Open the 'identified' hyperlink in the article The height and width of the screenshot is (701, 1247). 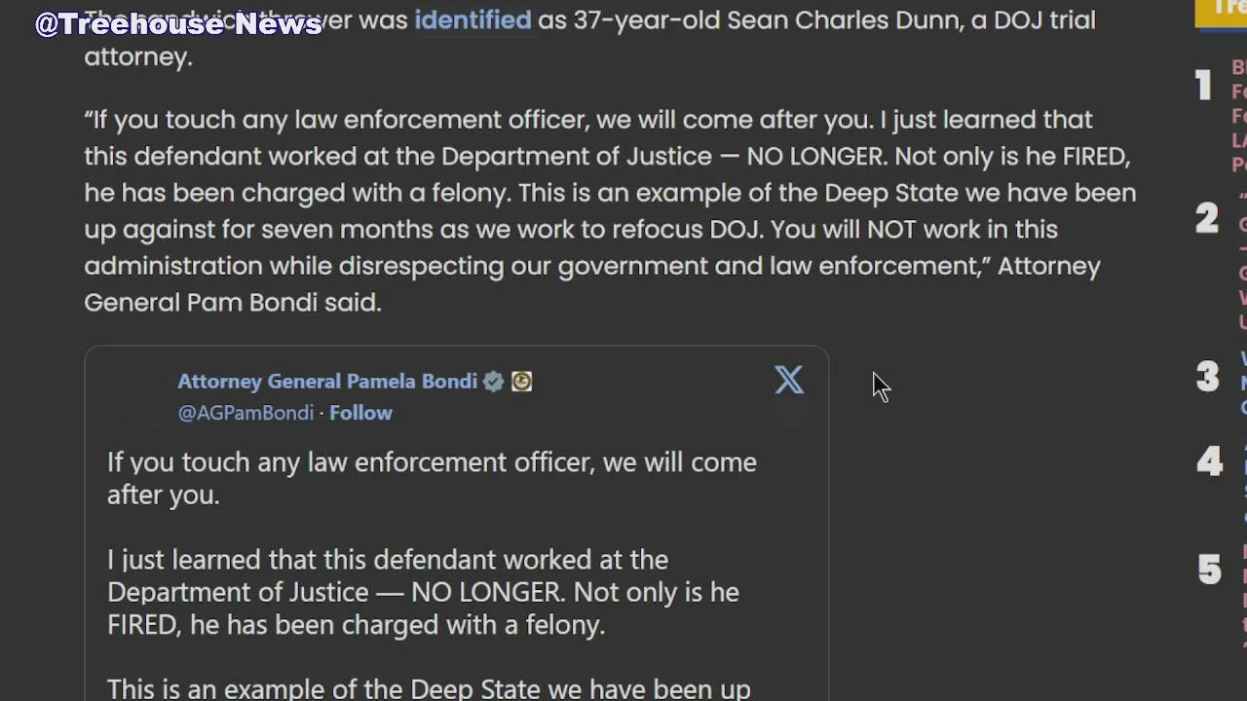point(472,19)
